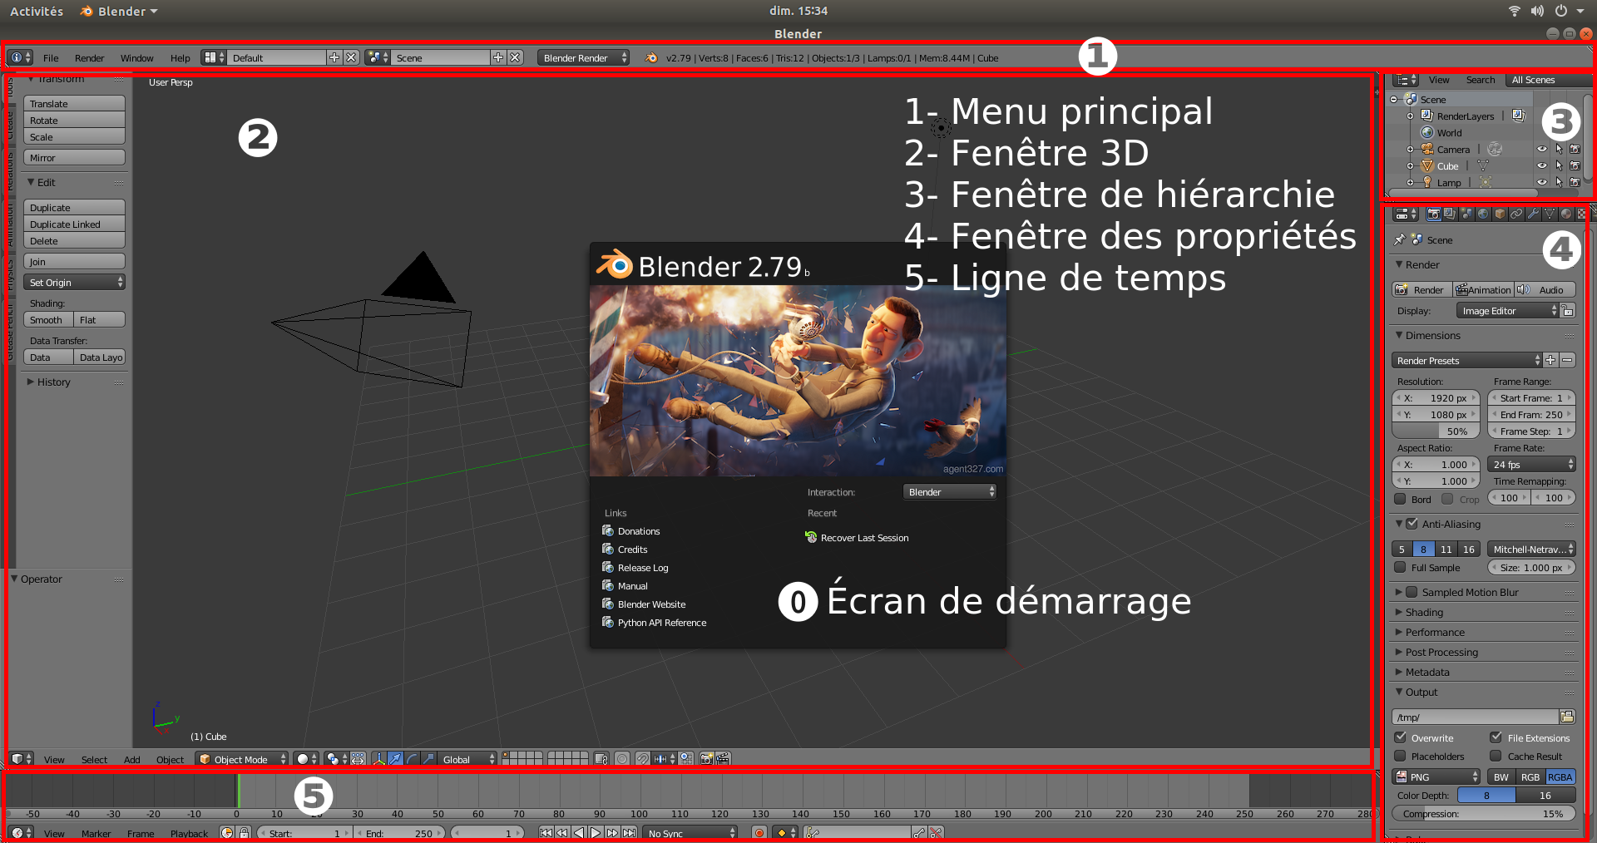Open the Global orientation dropdown
This screenshot has width=1597, height=843.
[467, 759]
